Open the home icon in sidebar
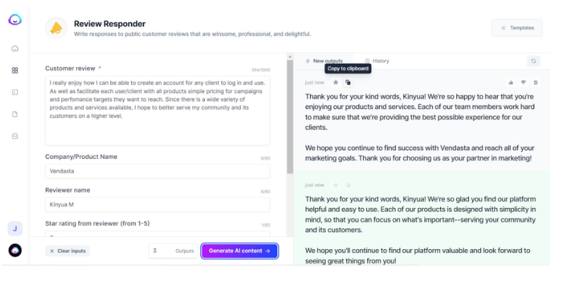Image resolution: width=566 pixels, height=283 pixels. coord(15,48)
